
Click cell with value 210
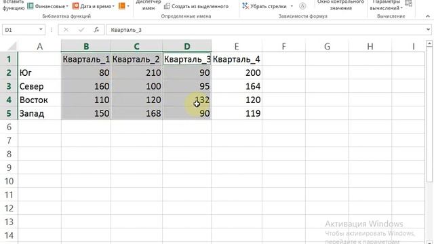(136, 73)
